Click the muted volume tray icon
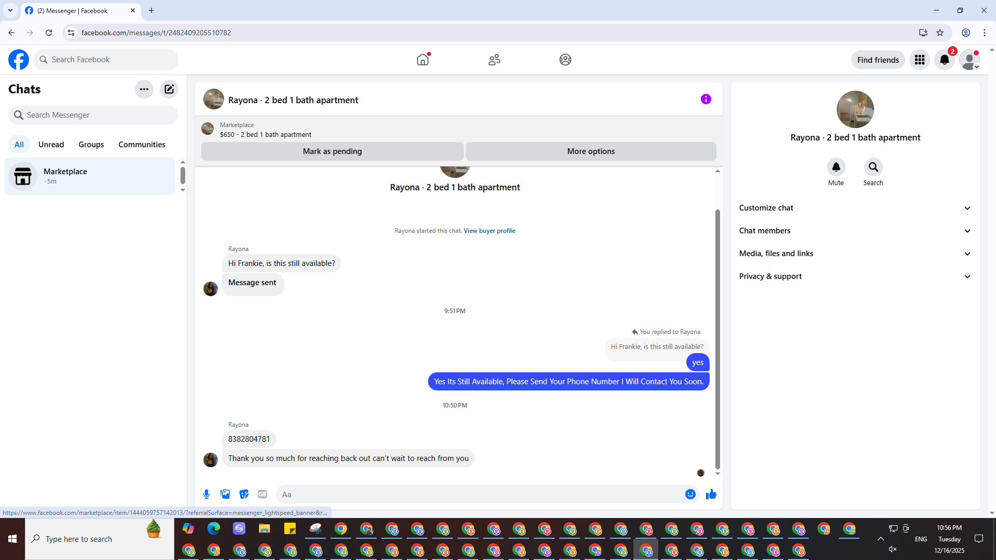Screen dimensions: 996x560 pos(893,550)
